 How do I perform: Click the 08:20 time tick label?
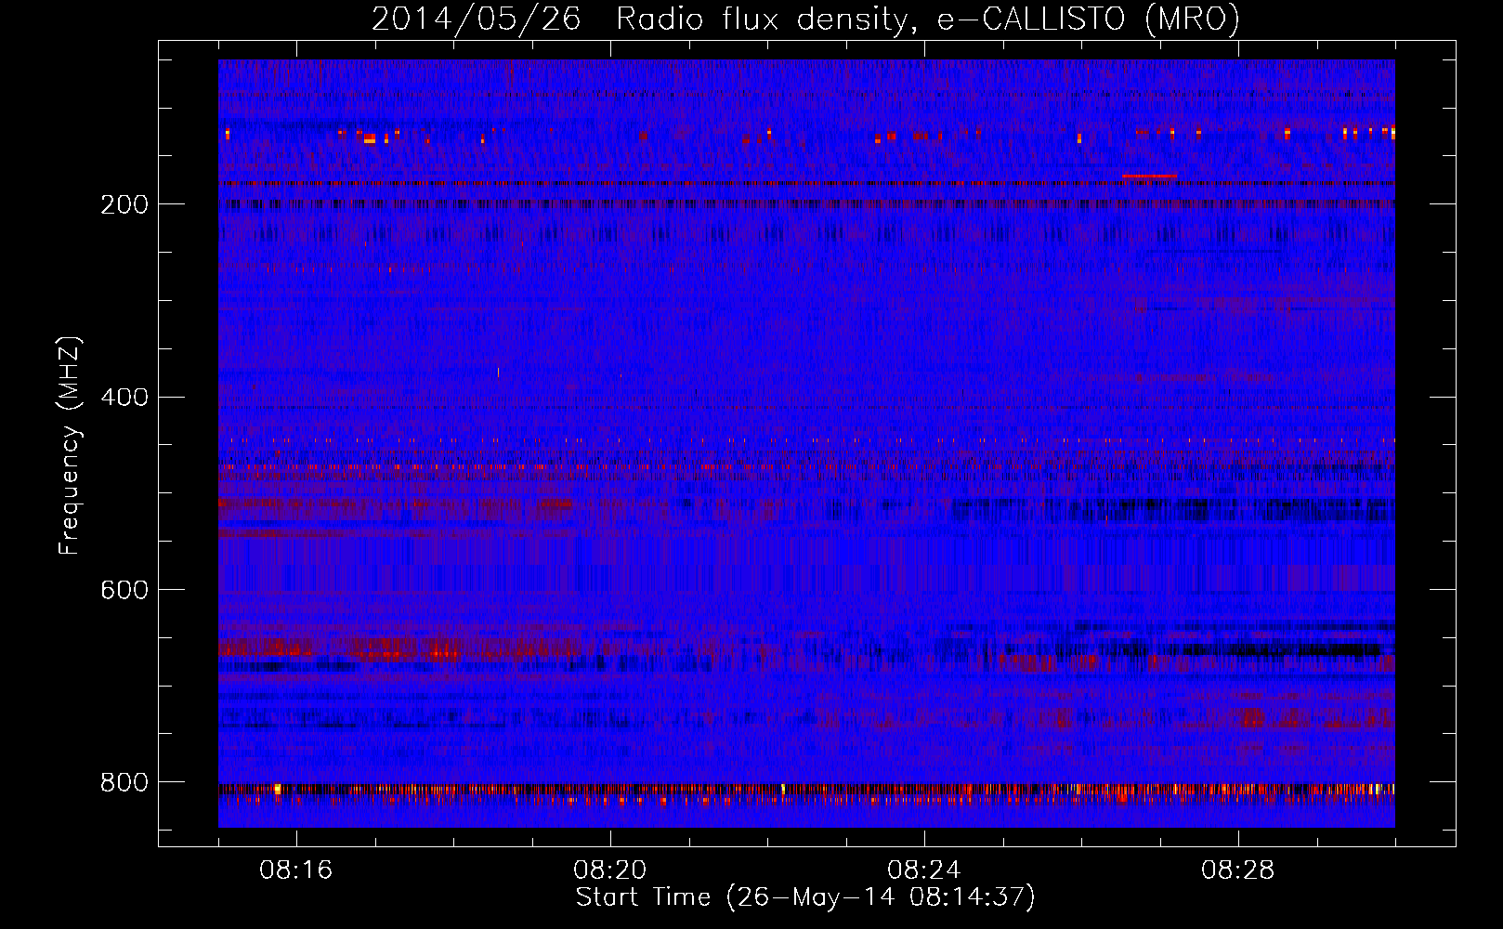coord(610,870)
